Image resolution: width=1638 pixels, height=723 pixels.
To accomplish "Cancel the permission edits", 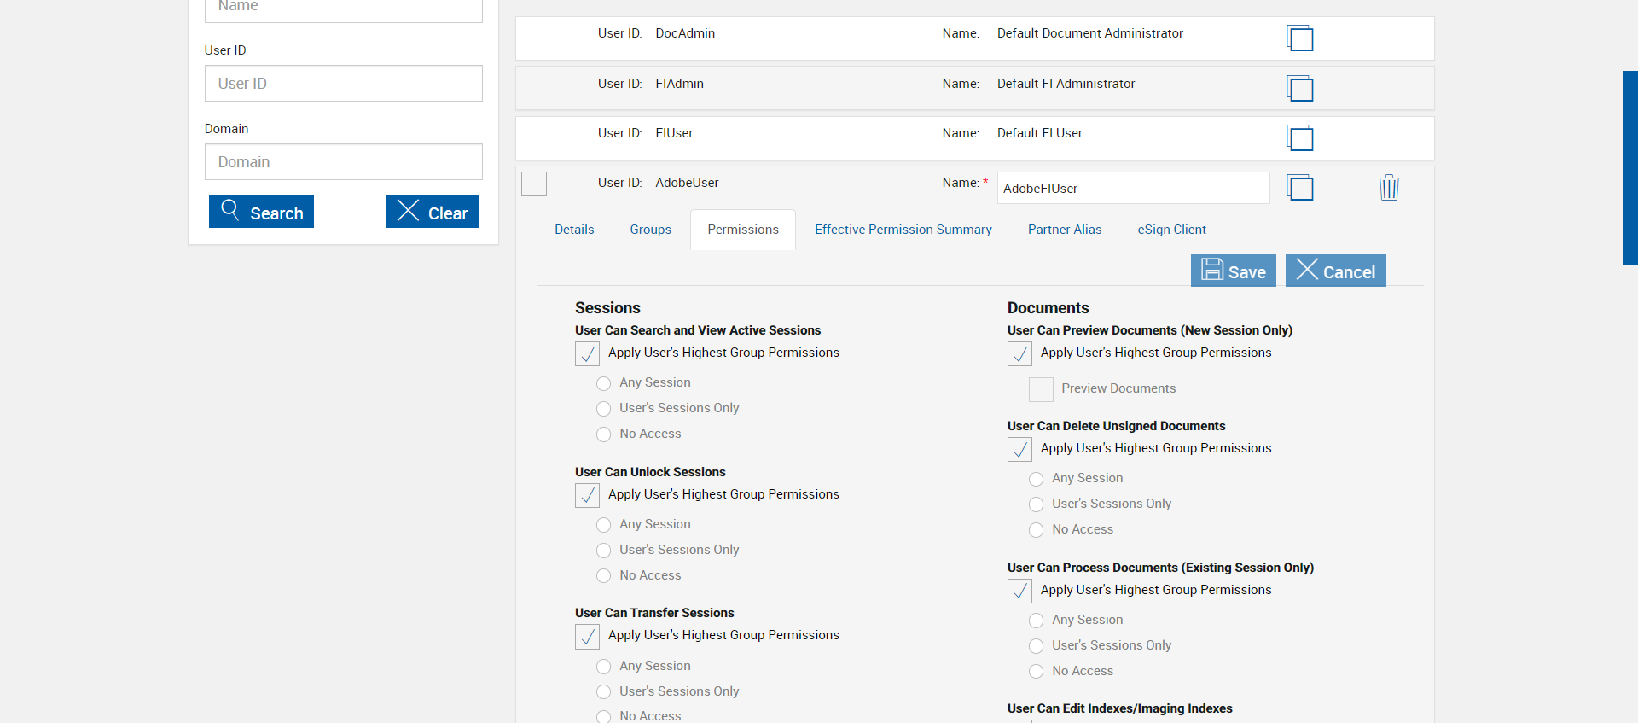I will (x=1335, y=271).
